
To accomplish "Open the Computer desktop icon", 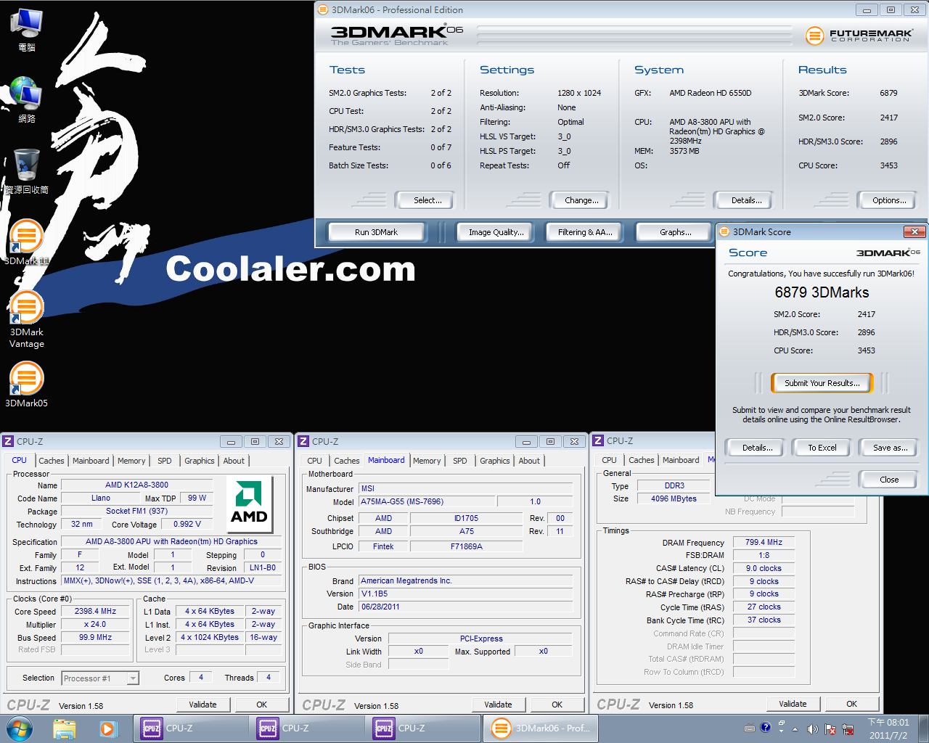I will click(x=27, y=30).
